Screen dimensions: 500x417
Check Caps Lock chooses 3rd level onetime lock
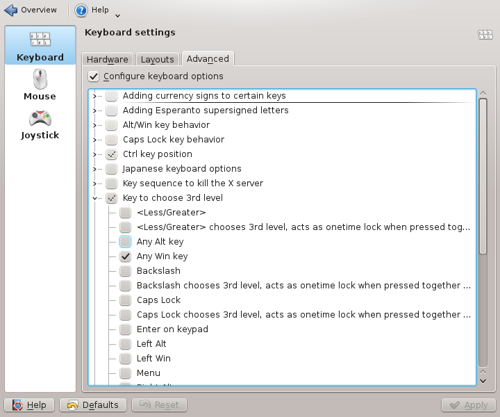tap(125, 315)
